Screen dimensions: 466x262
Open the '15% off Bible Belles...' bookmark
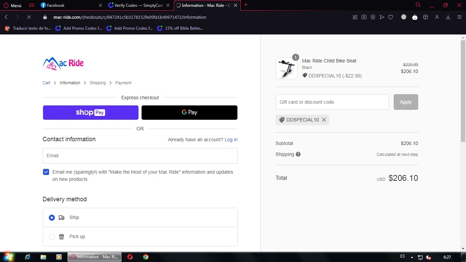tap(180, 28)
